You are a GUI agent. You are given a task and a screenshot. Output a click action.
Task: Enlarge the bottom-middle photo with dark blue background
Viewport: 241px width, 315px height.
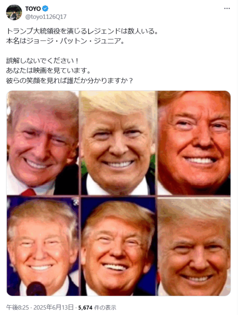pyautogui.click(x=119, y=246)
